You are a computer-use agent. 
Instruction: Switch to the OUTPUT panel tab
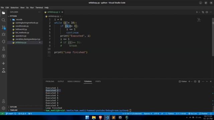point(61,81)
